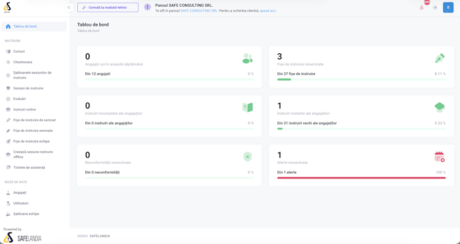Click 'Neconformități nerezolvate' card label
The width and height of the screenshot is (460, 244).
pos(108,162)
